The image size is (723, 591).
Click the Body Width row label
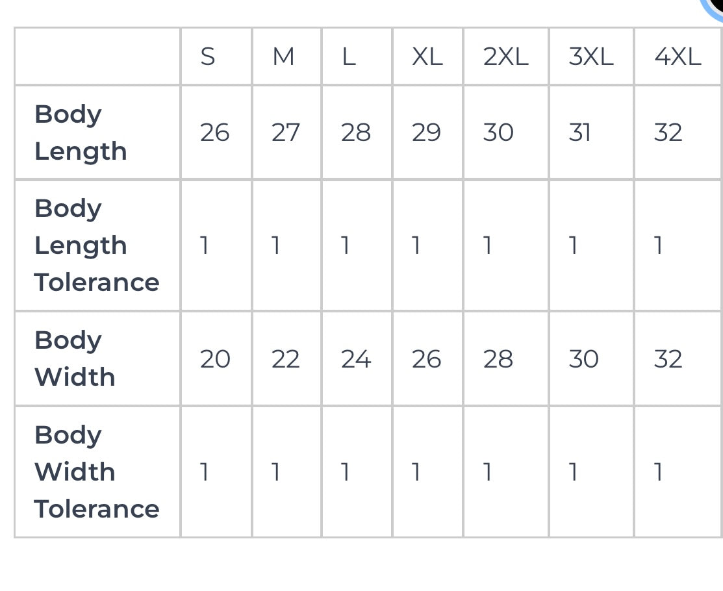point(75,358)
